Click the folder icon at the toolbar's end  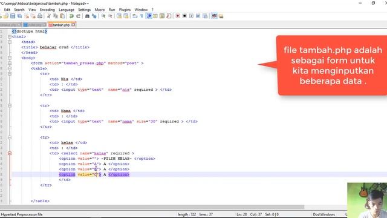221,16
